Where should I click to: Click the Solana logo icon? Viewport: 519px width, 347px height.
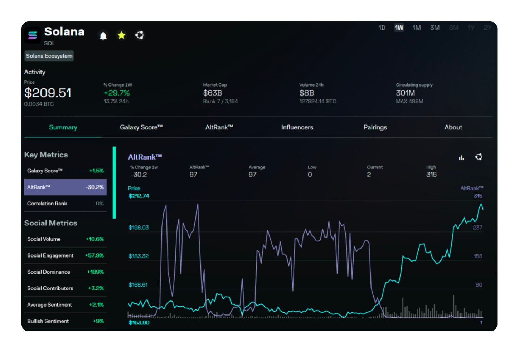[x=33, y=35]
